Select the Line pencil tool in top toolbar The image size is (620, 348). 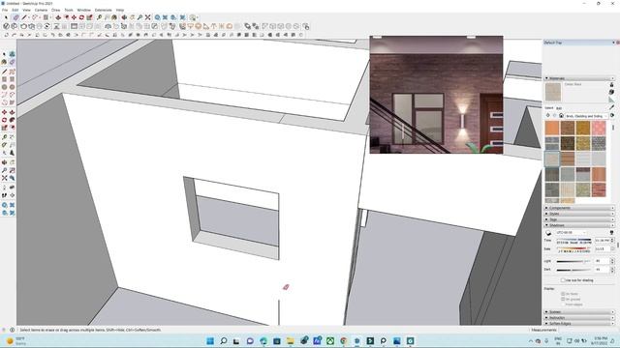[x=24, y=17]
